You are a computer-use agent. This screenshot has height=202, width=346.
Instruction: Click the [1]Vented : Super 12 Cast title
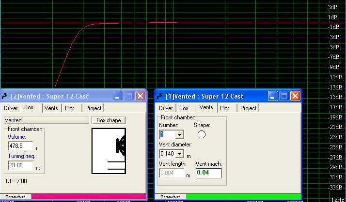point(204,96)
